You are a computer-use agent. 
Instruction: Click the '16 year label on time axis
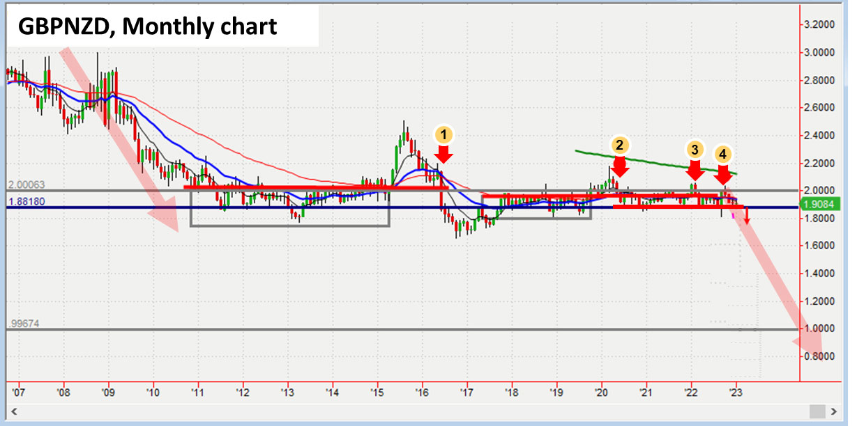pyautogui.click(x=422, y=391)
